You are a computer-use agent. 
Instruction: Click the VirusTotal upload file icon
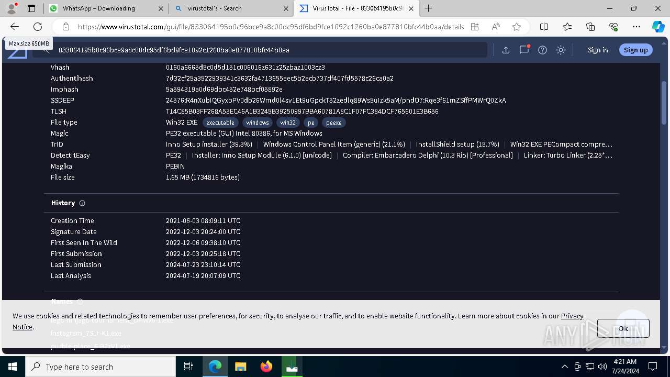point(506,50)
